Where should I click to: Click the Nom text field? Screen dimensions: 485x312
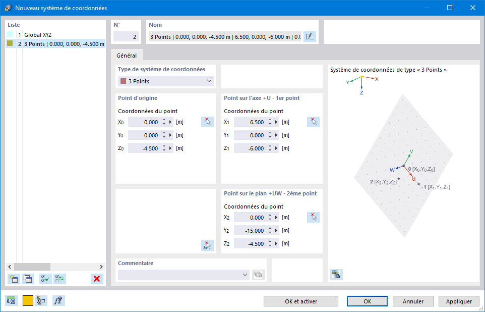tap(225, 36)
